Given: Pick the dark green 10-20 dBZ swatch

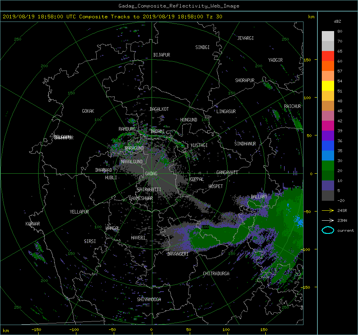Looking at the screenshot, I should 328,175.
